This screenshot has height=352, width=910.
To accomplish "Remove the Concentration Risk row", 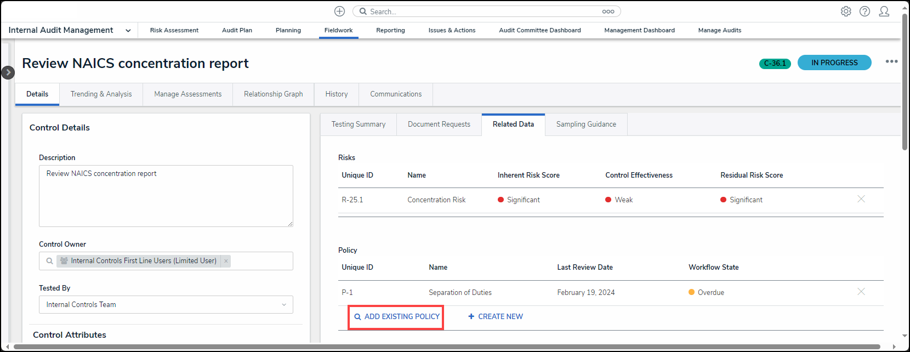I will pos(861,199).
